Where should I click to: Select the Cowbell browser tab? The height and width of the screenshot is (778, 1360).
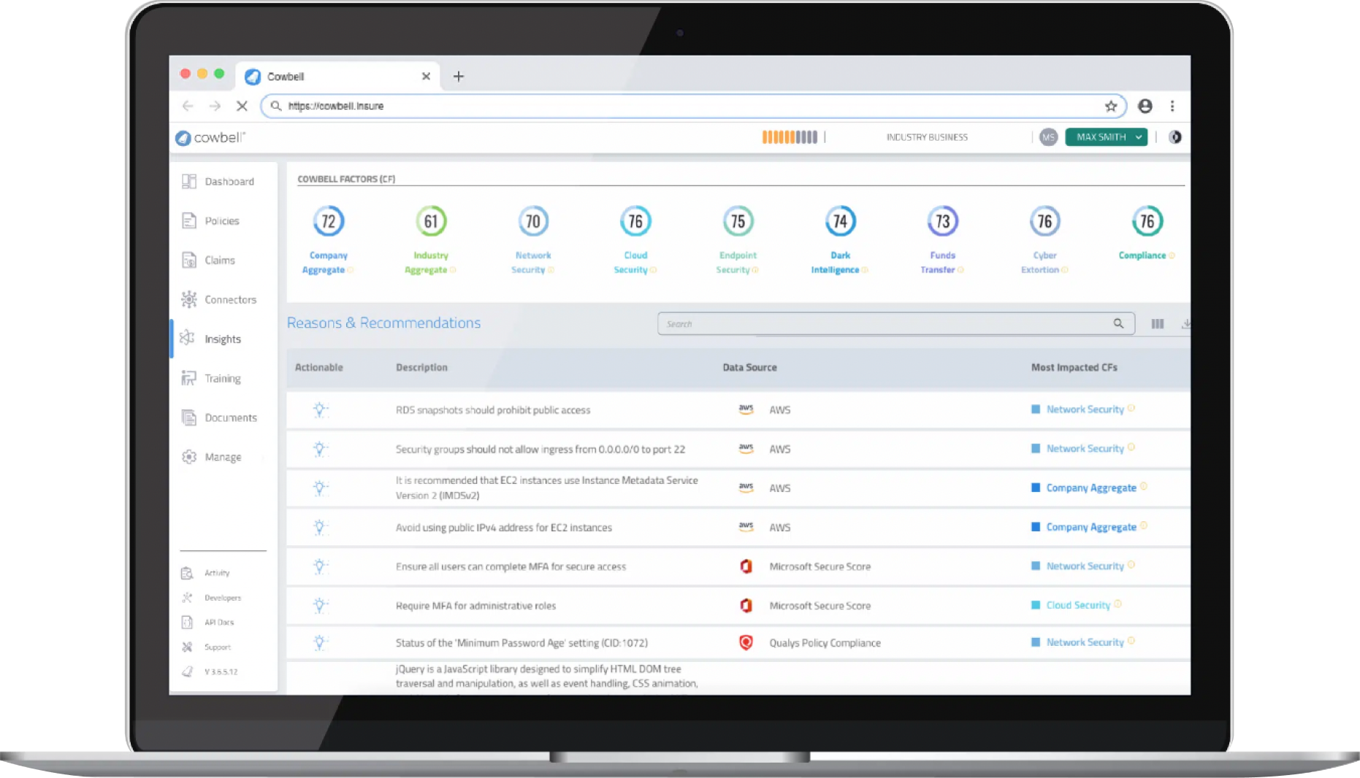(337, 76)
